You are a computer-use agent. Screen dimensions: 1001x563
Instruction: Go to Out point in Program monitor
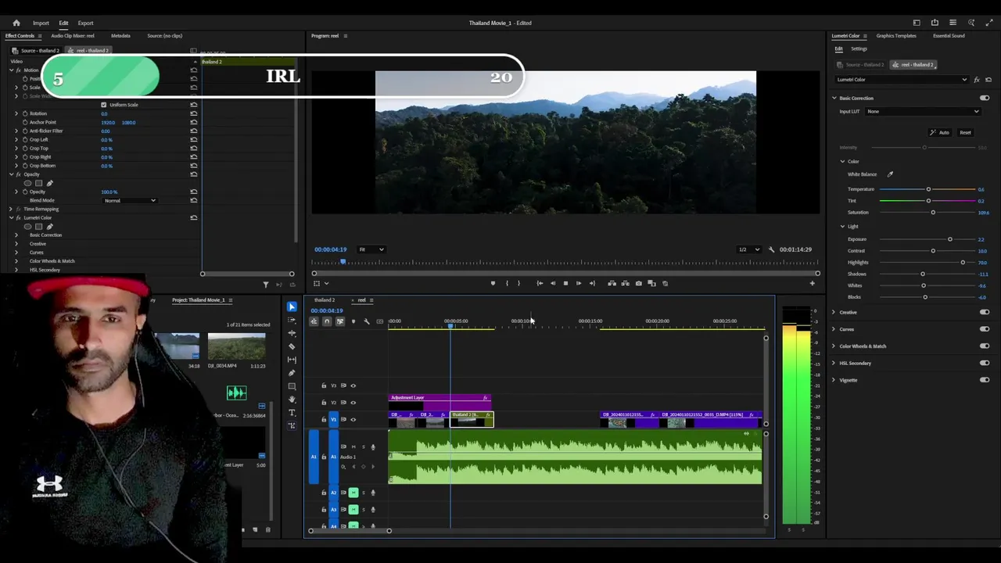point(592,283)
